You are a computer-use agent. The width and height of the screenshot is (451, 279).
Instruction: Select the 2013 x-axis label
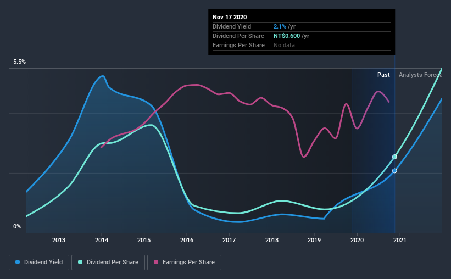click(x=59, y=240)
